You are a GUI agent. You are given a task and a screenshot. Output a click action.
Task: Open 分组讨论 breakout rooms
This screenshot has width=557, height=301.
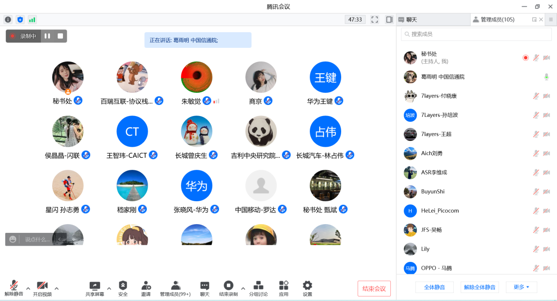click(x=258, y=288)
